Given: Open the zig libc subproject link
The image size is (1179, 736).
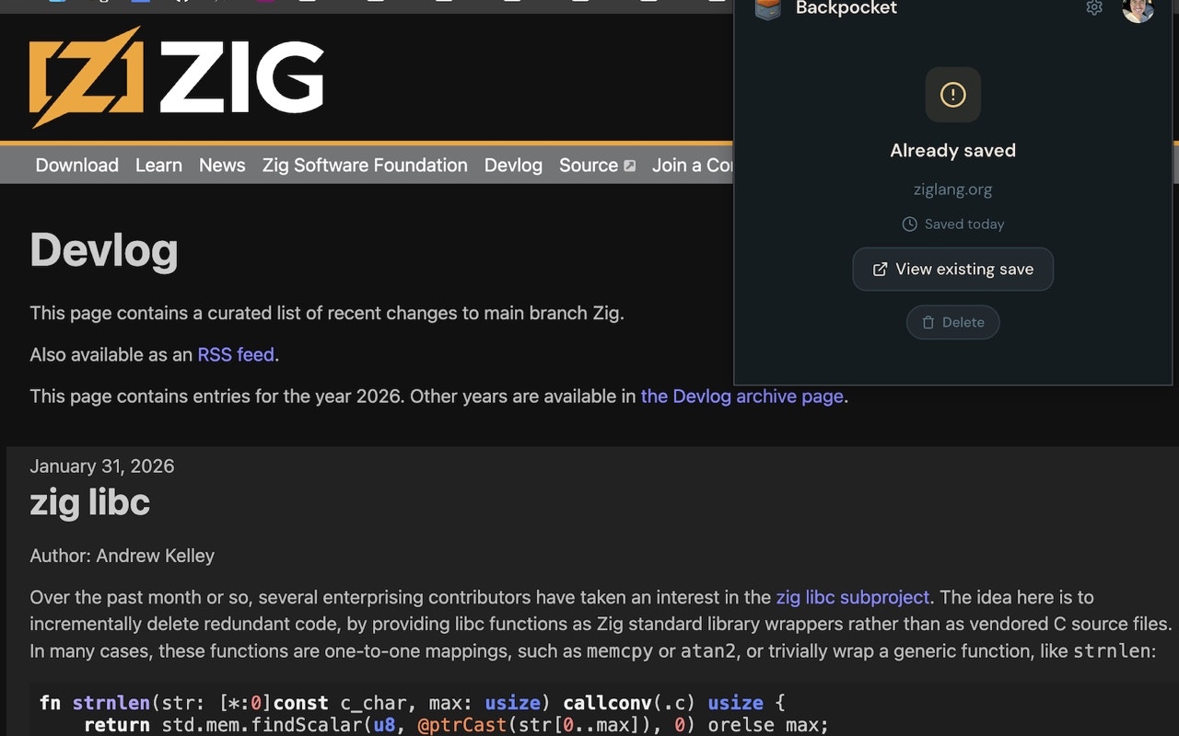Looking at the screenshot, I should pos(853,597).
